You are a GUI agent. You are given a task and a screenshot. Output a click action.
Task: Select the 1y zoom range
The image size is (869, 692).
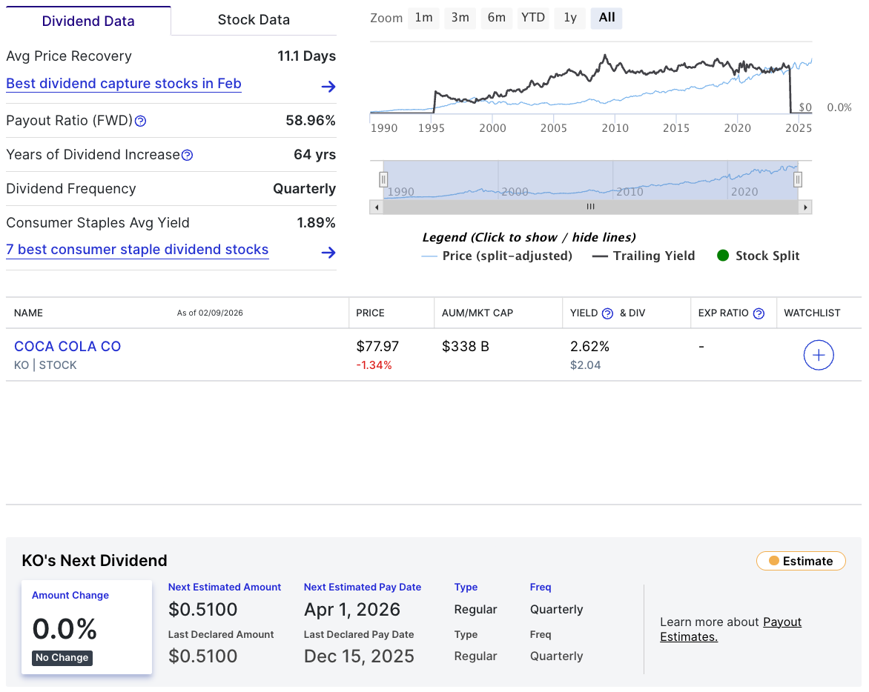pos(569,18)
